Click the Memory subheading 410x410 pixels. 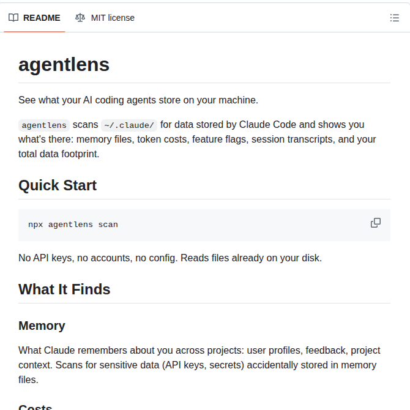click(x=42, y=326)
